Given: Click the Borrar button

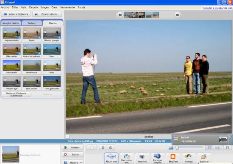Looking at the screenshot, I should 73,154.
